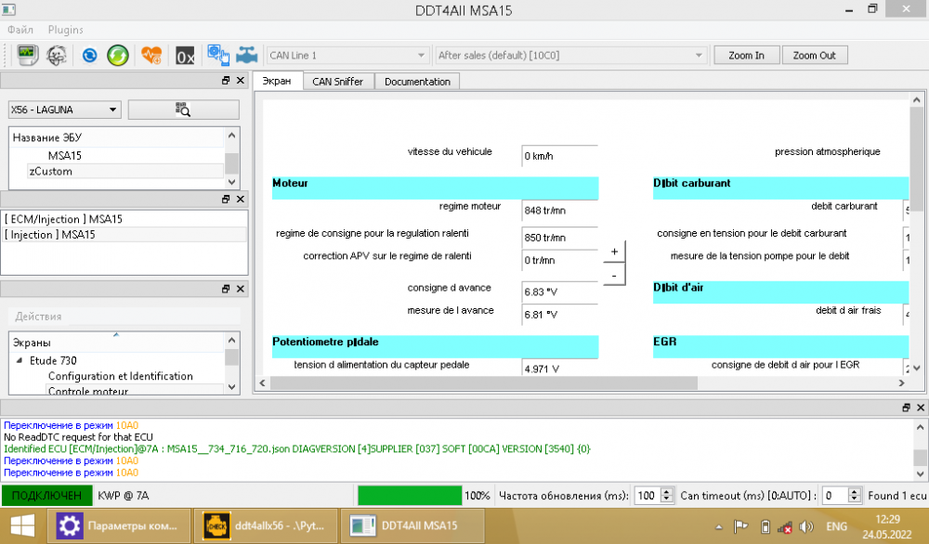Float the Действия screens panel
This screenshot has height=544, width=929.
tap(226, 289)
